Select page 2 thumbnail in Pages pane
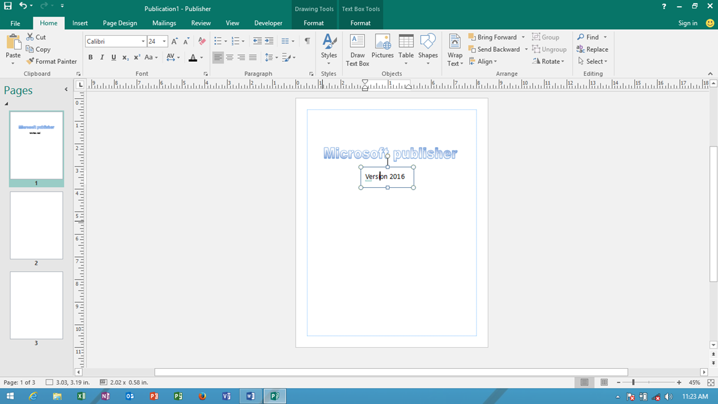 [36, 225]
